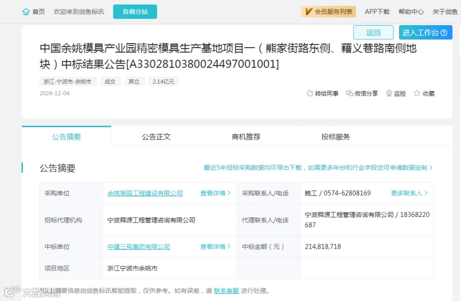Open 余姚振园工程建设有限公司 company link
This screenshot has width=461, height=301.
(145, 193)
